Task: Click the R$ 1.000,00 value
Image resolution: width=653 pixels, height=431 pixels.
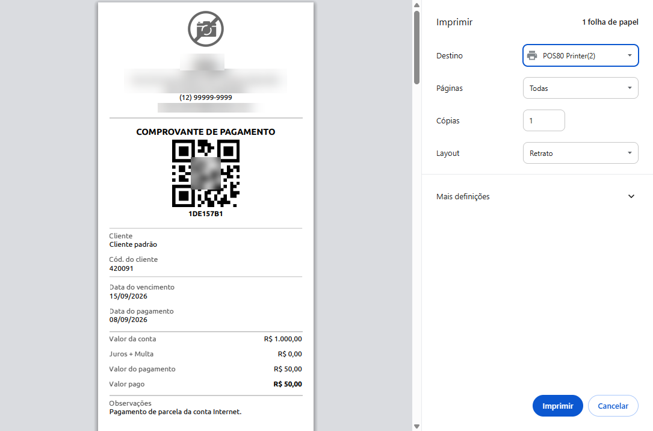Action: click(283, 339)
